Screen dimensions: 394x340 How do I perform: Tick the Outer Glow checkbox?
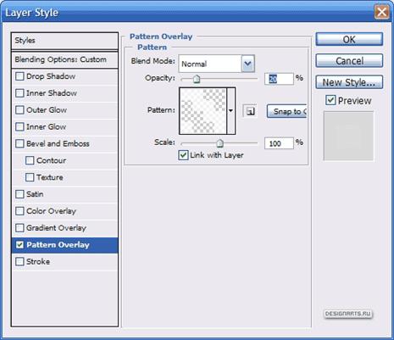tap(19, 110)
